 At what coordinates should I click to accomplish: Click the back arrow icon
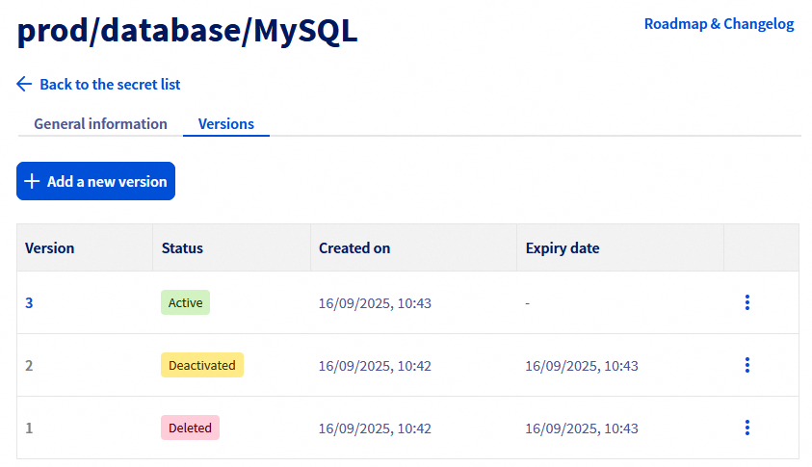point(24,85)
